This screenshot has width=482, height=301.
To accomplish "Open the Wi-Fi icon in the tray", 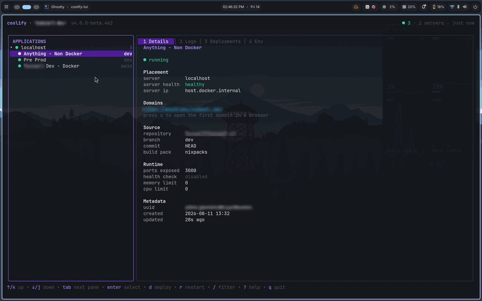I will [452, 7].
